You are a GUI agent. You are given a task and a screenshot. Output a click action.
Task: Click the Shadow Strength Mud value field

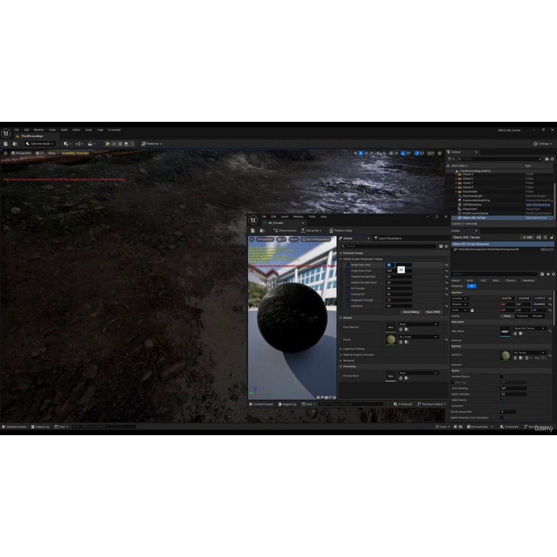click(398, 276)
